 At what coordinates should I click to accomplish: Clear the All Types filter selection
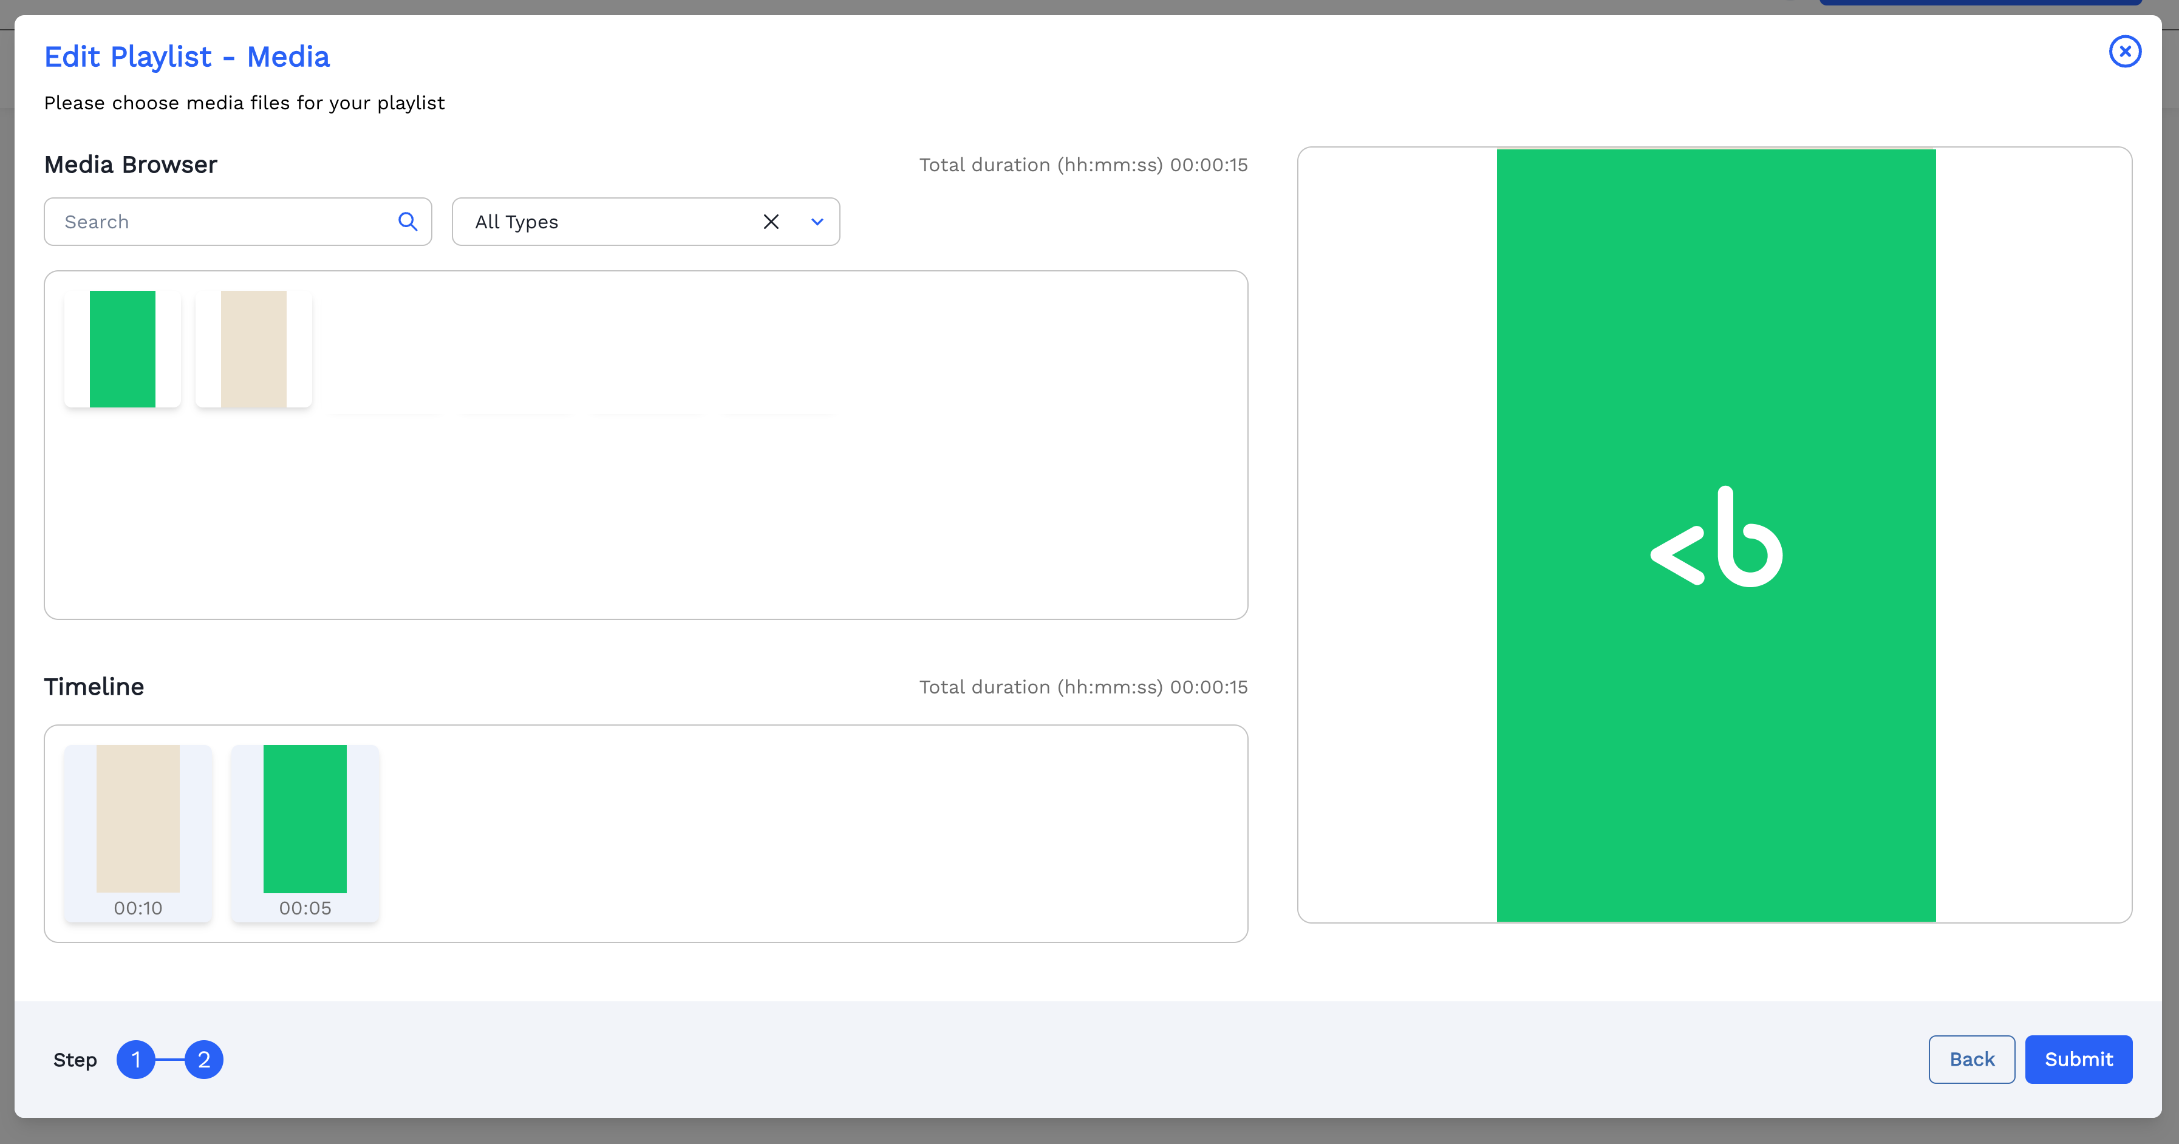click(x=771, y=222)
